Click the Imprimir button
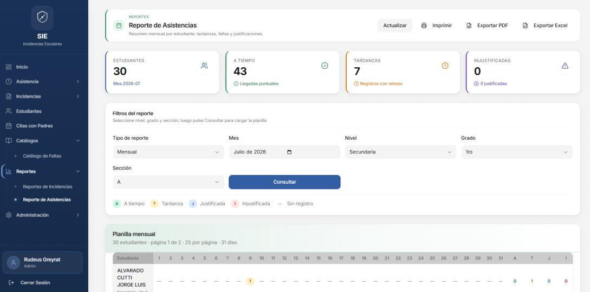 click(x=437, y=25)
